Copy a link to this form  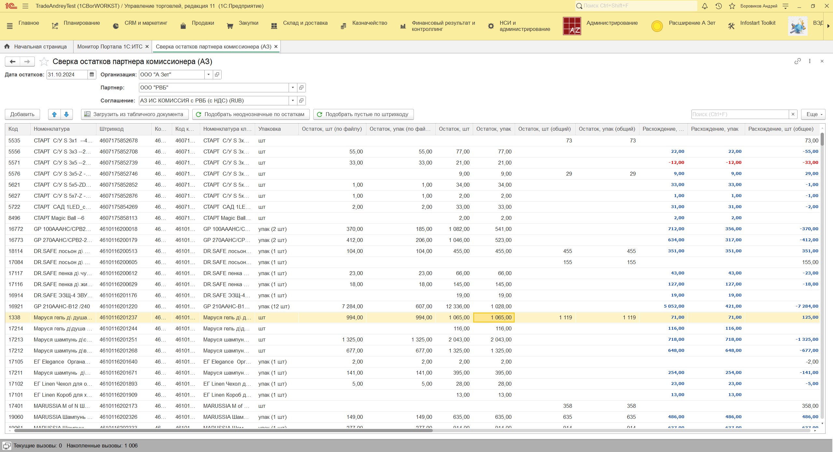coord(797,61)
